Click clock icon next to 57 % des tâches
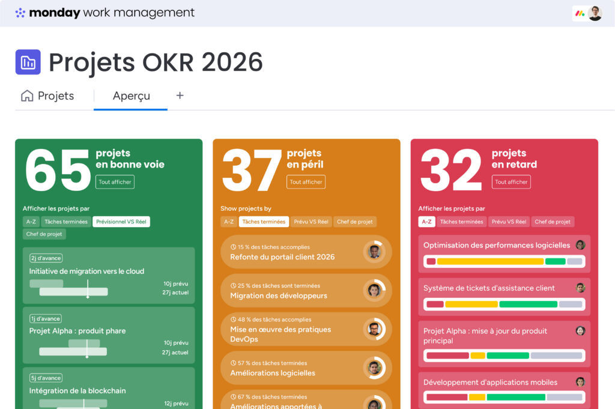Viewport: 615px width, 409px height. (234, 363)
